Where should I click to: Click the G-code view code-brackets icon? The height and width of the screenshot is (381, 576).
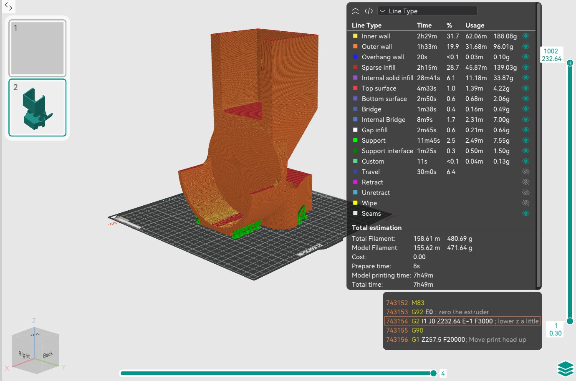(369, 11)
